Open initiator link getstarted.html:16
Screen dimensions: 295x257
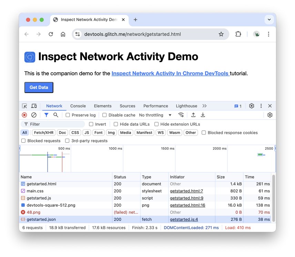(x=187, y=205)
